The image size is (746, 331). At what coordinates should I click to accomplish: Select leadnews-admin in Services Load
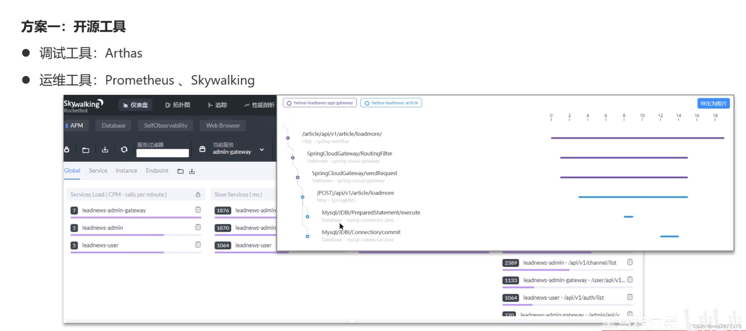point(102,228)
